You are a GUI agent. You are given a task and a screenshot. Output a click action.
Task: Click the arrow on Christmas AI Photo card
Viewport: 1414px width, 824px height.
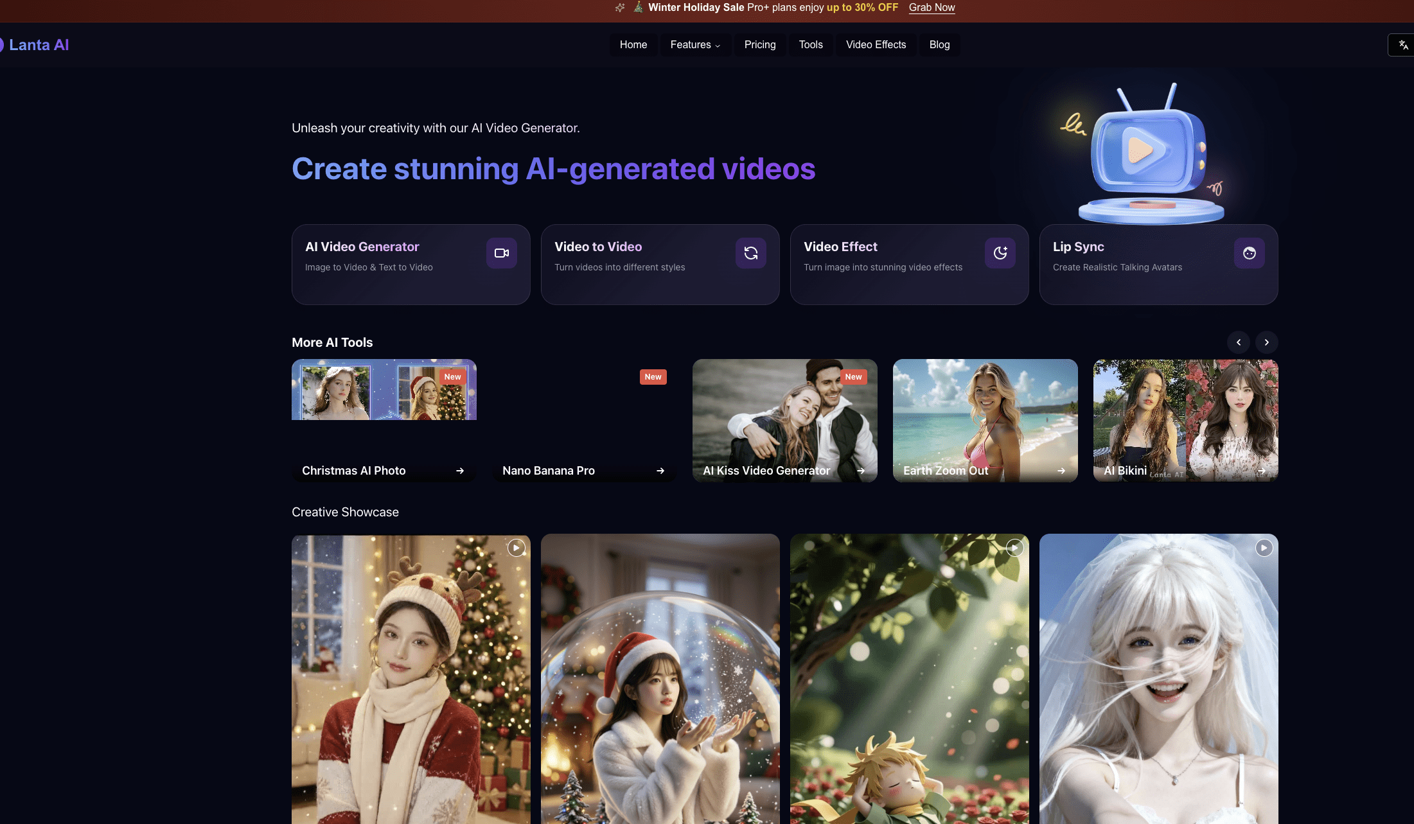[460, 471]
